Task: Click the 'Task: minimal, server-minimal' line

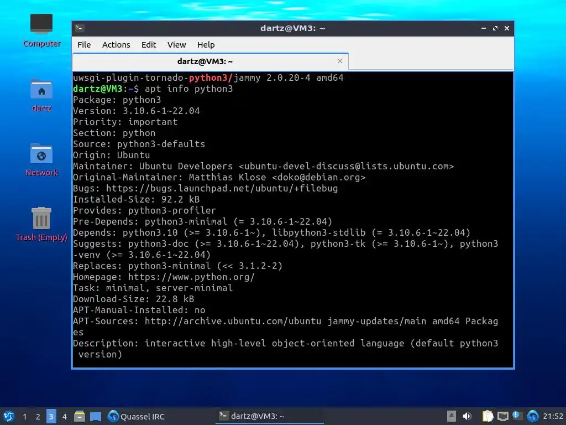Action: coord(153,288)
